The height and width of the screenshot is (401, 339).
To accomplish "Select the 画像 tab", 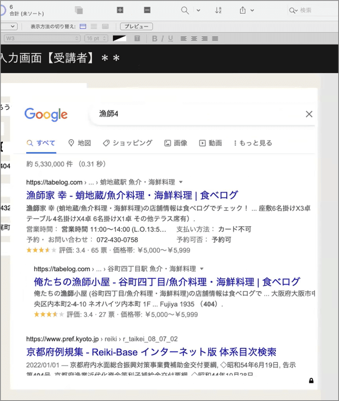I will (x=176, y=143).
